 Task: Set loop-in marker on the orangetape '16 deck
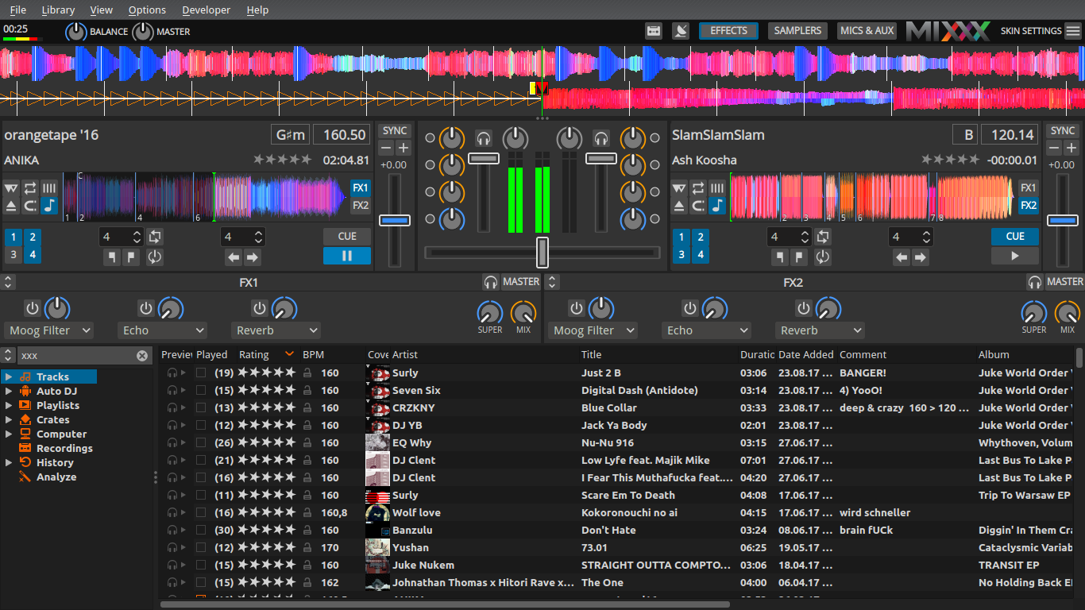(x=112, y=257)
